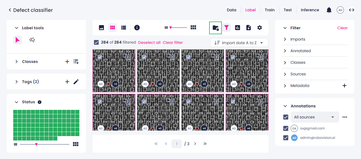Click the expand width arrows icon

[352, 10]
